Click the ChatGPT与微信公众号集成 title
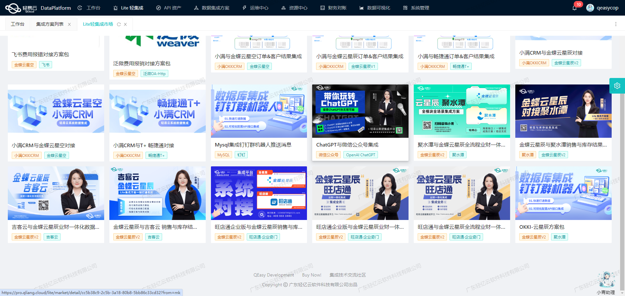 point(347,145)
